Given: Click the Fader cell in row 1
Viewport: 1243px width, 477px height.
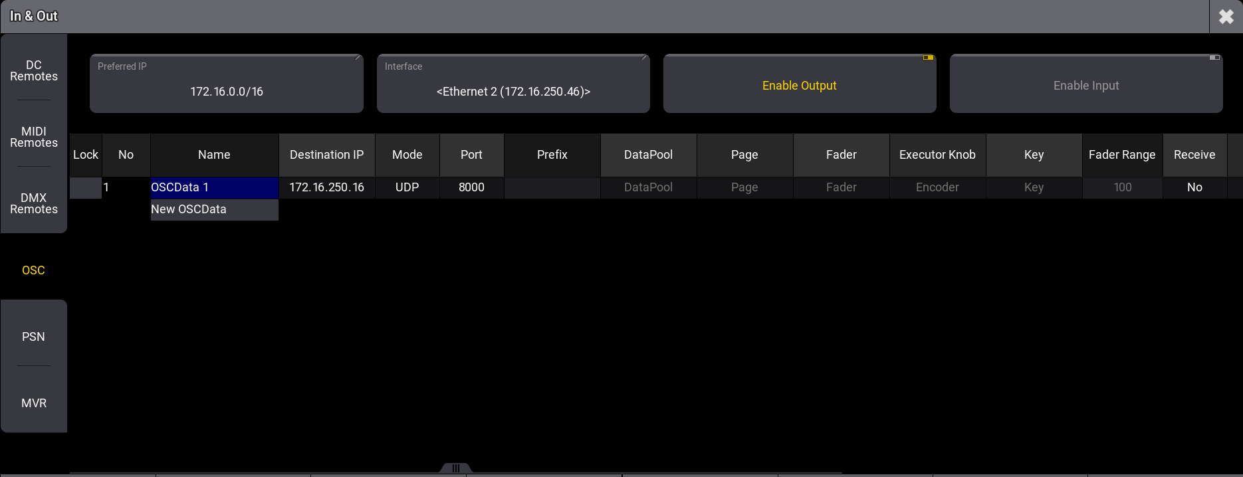Looking at the screenshot, I should tap(842, 188).
